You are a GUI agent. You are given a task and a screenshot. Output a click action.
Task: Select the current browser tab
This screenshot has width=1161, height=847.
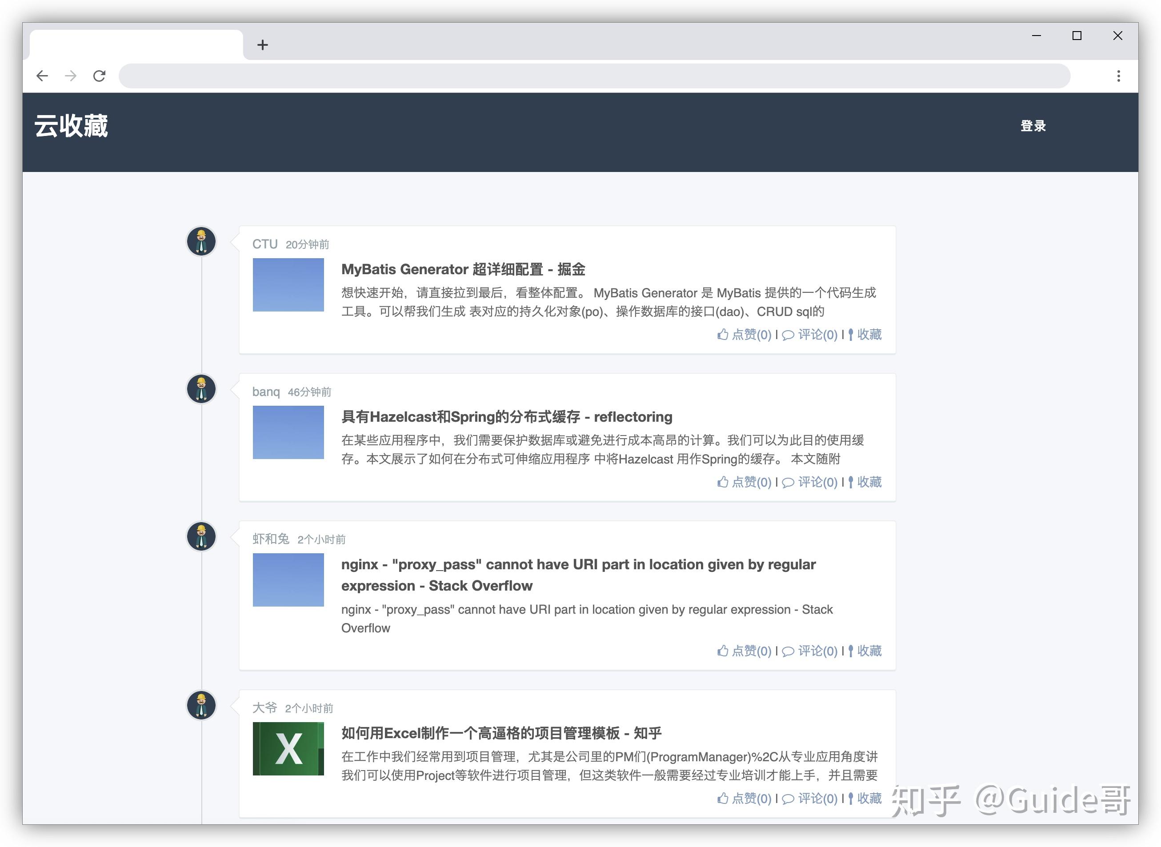[x=136, y=44]
